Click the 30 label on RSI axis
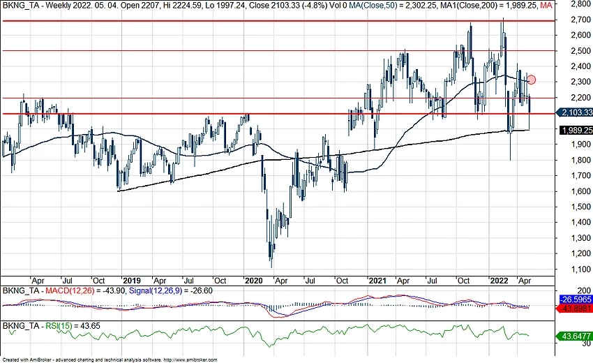The height and width of the screenshot is (363, 593). 587,343
